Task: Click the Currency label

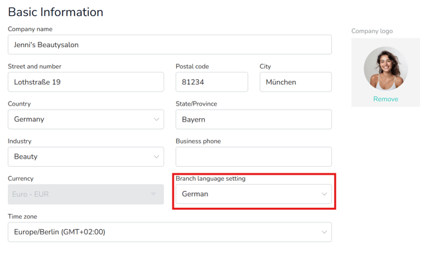Action: tap(21, 179)
